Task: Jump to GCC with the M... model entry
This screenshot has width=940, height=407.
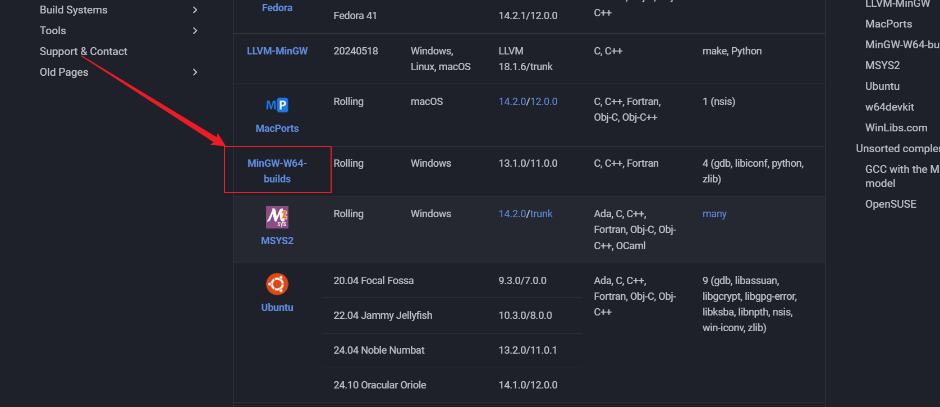Action: coord(902,176)
